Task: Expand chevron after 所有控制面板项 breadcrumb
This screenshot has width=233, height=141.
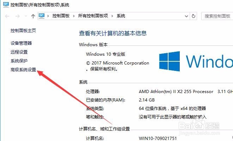Action: pyautogui.click(x=112, y=16)
